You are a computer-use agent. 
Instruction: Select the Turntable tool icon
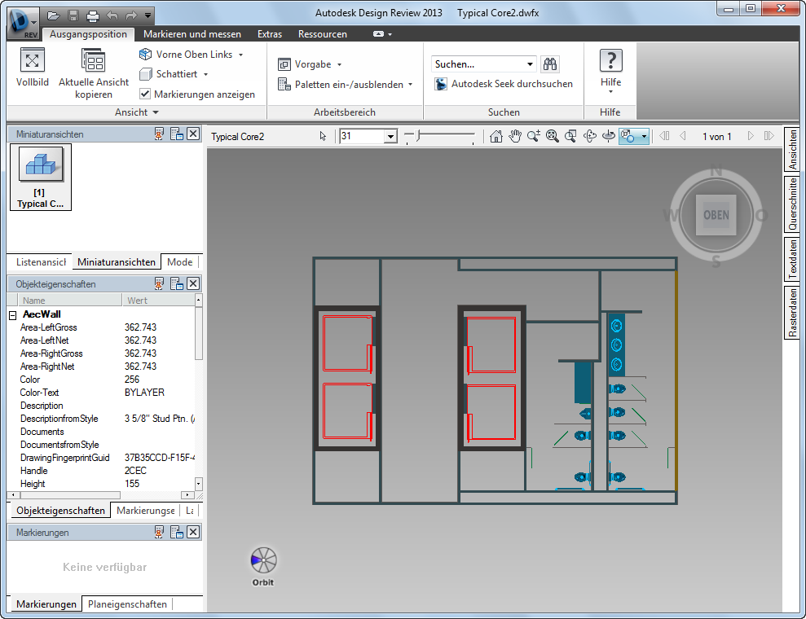tap(609, 136)
